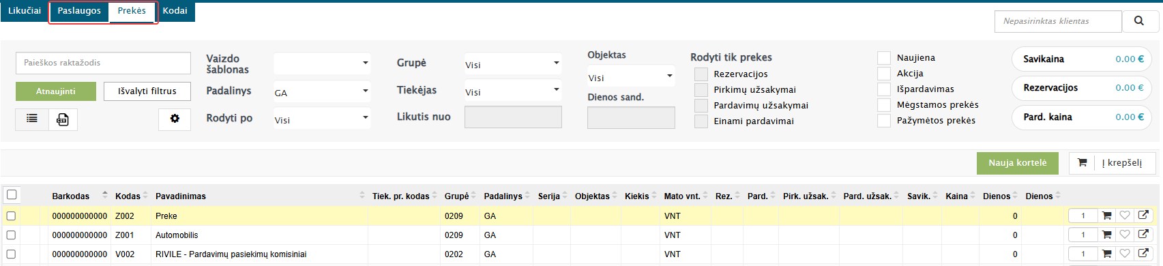Viewport: 1163px width, 266px height.
Task: Switch to Prekės tab
Action: click(x=132, y=11)
